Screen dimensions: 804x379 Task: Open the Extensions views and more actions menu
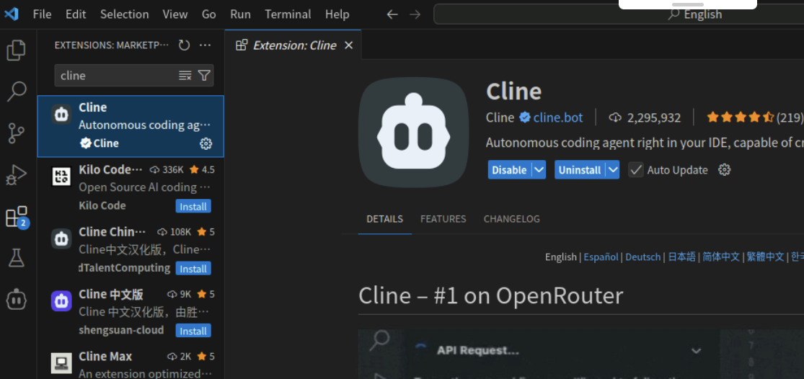tap(205, 45)
